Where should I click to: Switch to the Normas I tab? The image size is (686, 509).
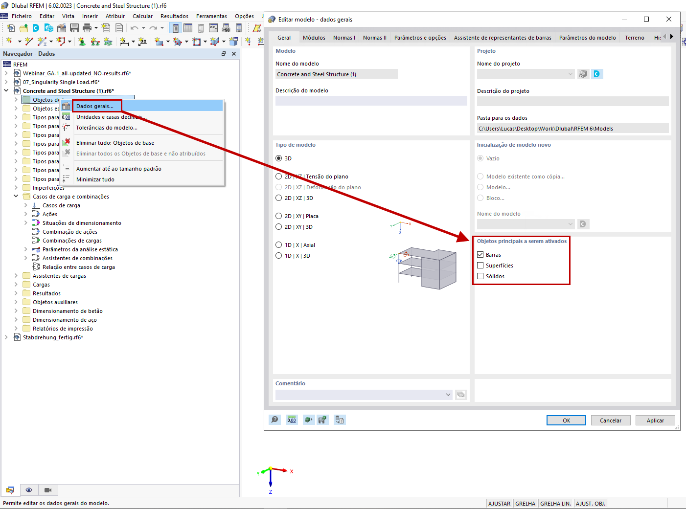point(344,37)
